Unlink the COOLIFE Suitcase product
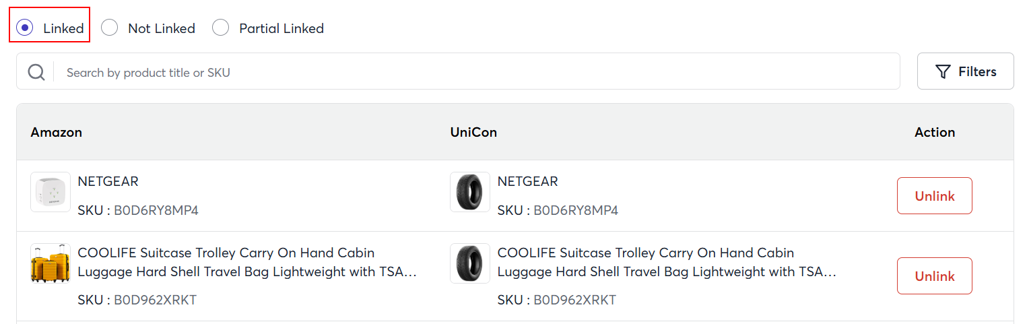 934,276
